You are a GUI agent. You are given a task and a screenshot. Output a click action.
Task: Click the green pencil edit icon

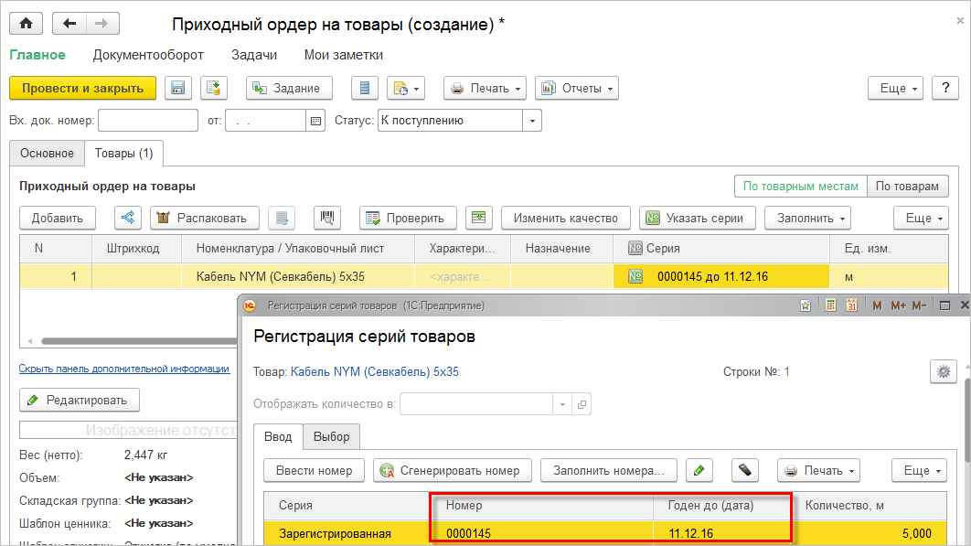tap(699, 470)
